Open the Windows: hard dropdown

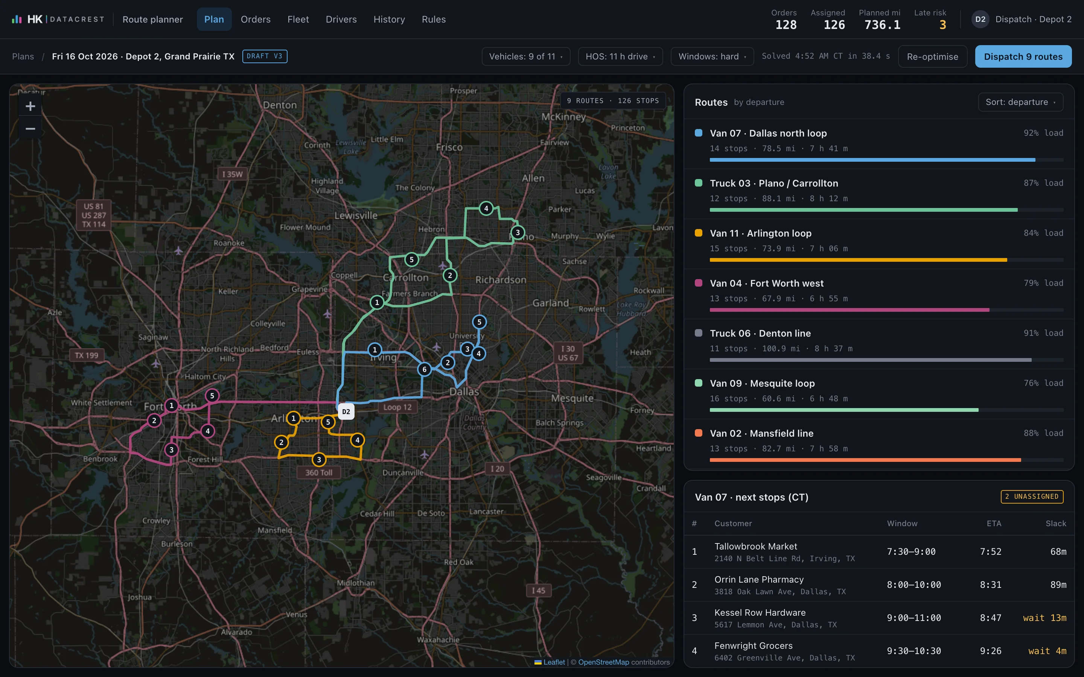pyautogui.click(x=712, y=56)
